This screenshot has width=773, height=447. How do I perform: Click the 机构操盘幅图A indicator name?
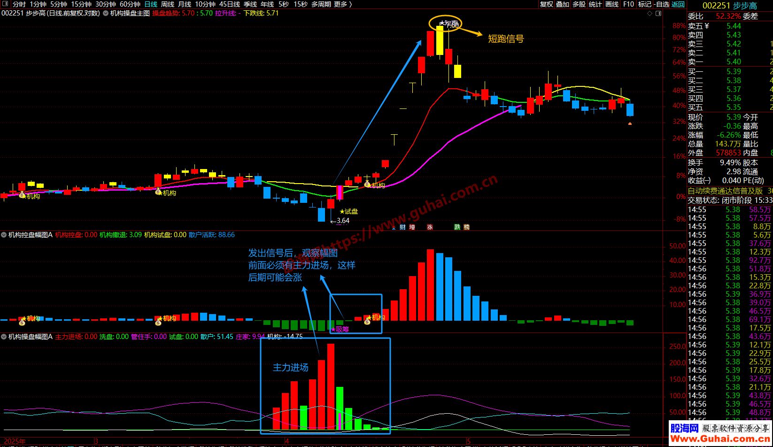(31, 337)
